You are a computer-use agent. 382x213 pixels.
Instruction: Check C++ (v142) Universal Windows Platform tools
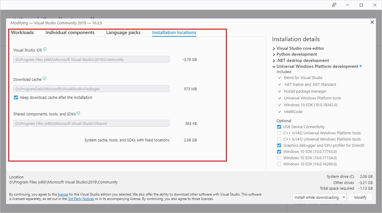point(279,133)
